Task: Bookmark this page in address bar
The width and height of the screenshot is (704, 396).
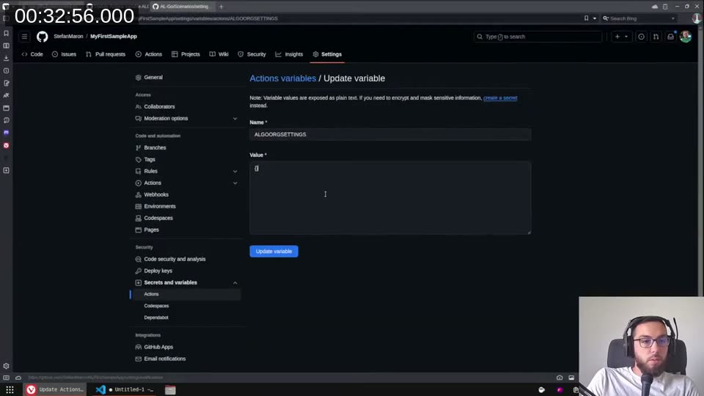Action: pyautogui.click(x=586, y=18)
